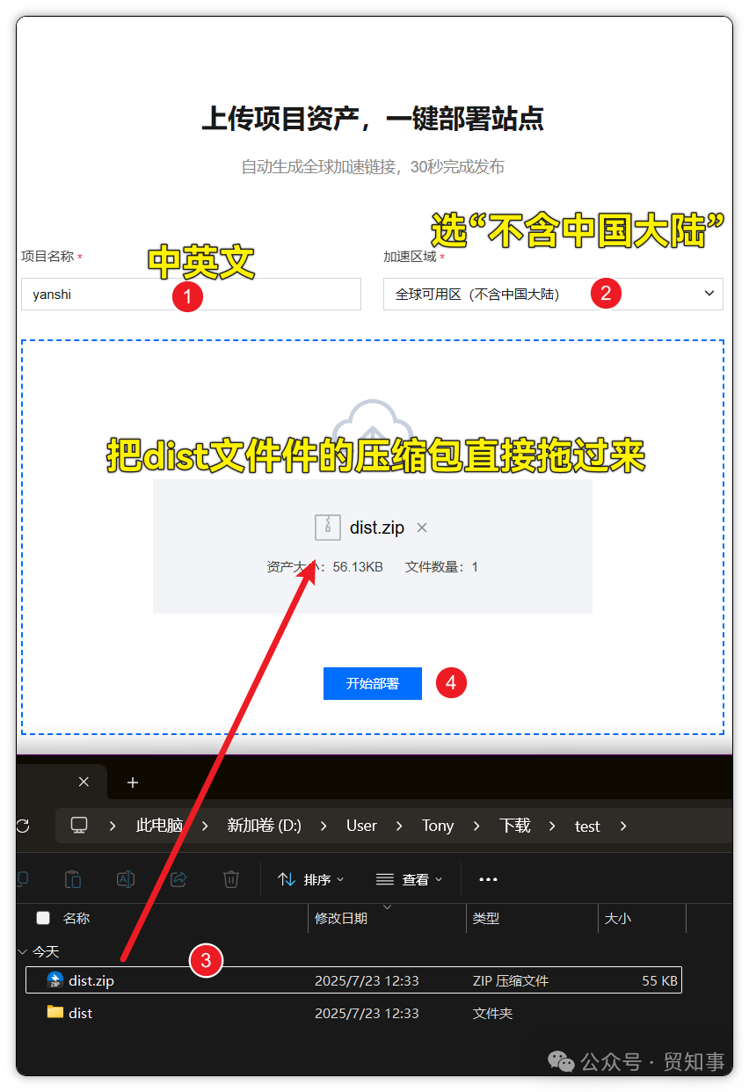Click the WeChat 公众号 logo at bottom right

560,1063
